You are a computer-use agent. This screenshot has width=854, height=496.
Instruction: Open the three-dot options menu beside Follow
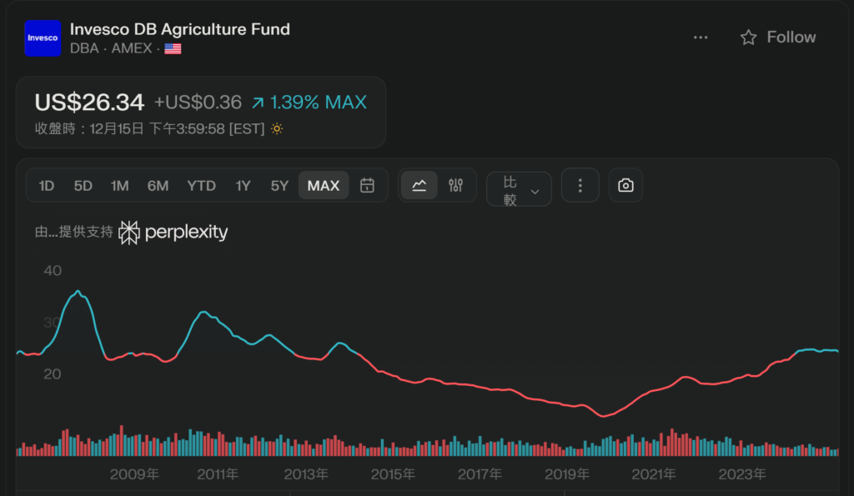click(x=701, y=38)
